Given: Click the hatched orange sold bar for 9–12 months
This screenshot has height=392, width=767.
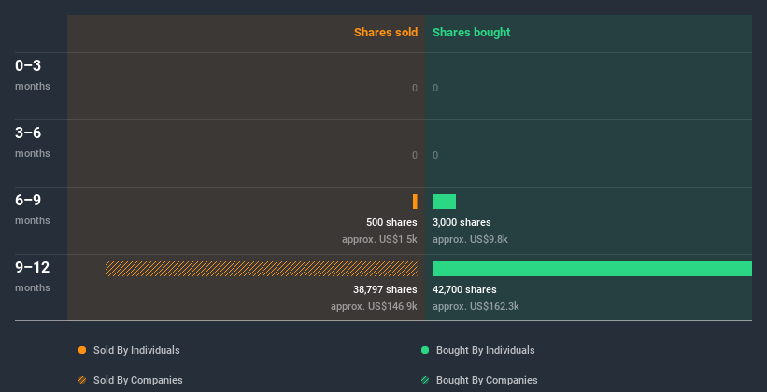Looking at the screenshot, I should pos(262,269).
